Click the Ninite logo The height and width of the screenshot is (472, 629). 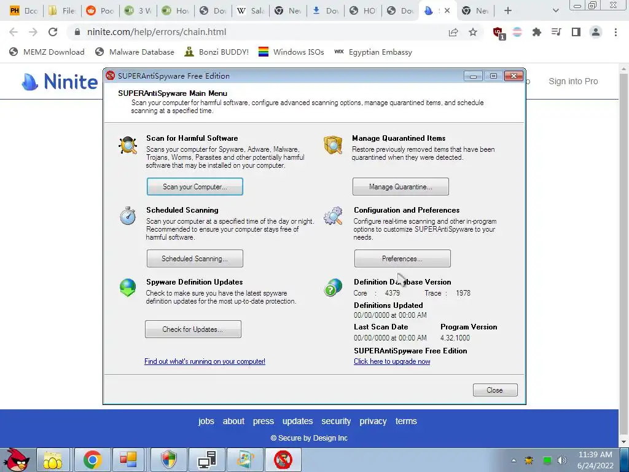click(x=60, y=82)
